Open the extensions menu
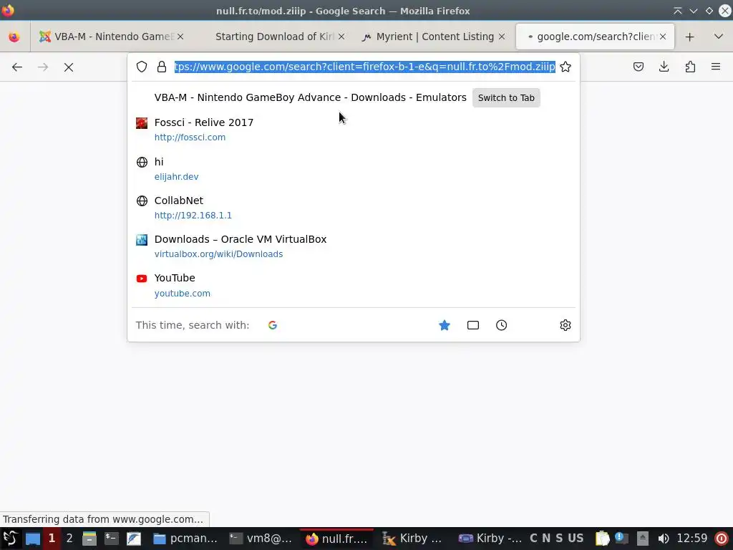733x550 pixels. tap(690, 67)
